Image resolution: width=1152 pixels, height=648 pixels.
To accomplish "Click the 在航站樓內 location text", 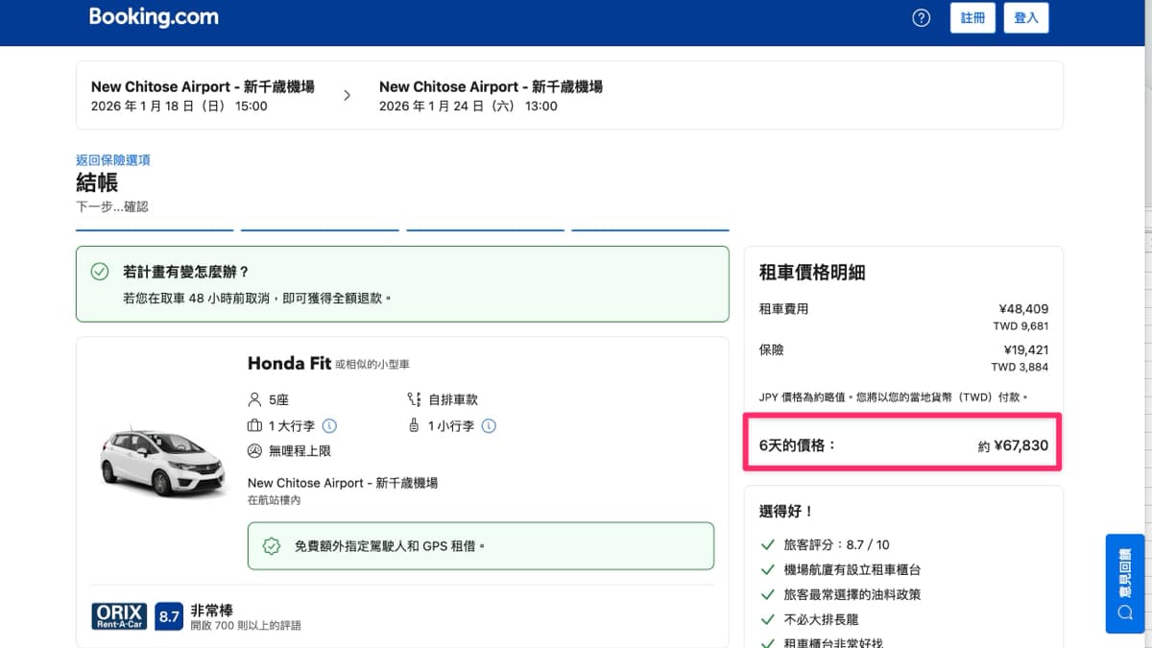I will click(x=275, y=500).
